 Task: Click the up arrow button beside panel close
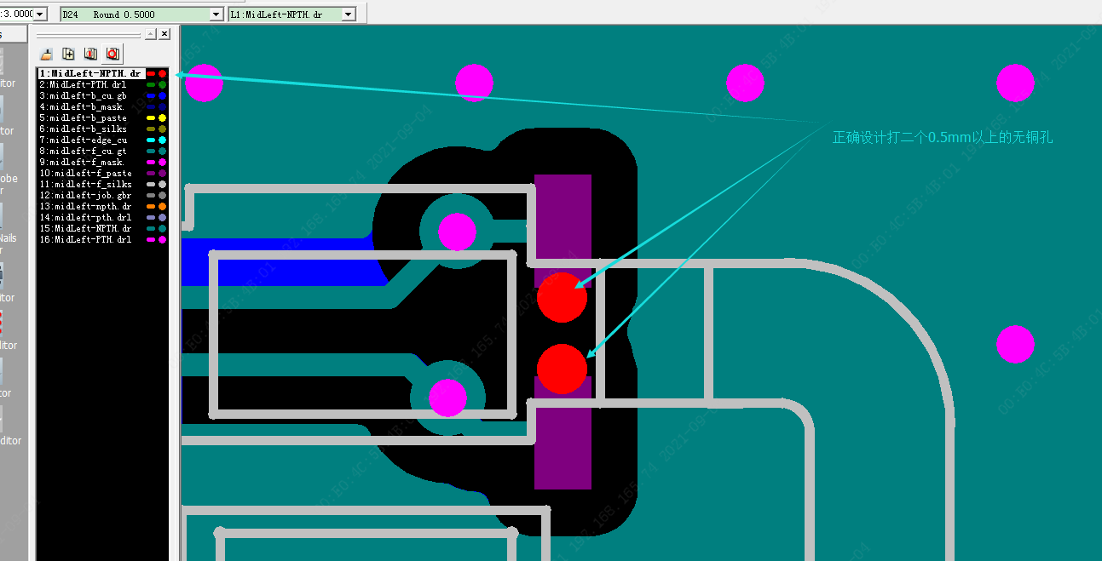(x=150, y=34)
